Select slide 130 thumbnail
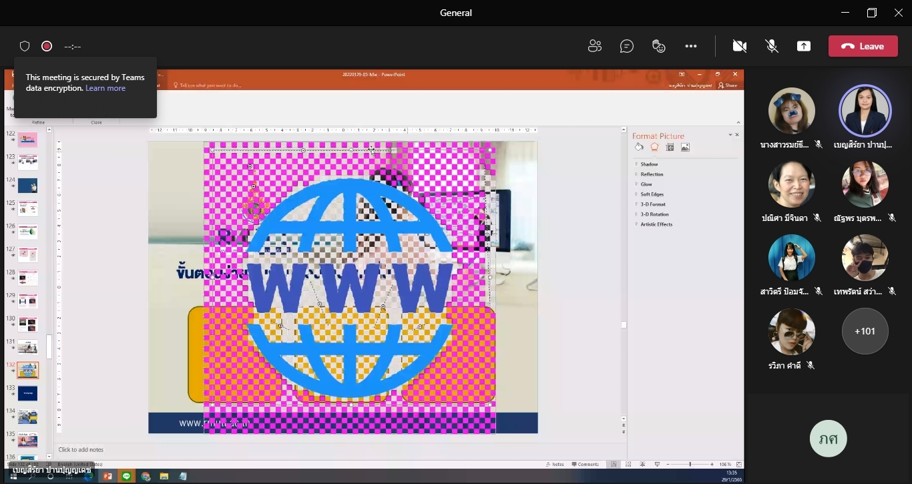 click(28, 324)
